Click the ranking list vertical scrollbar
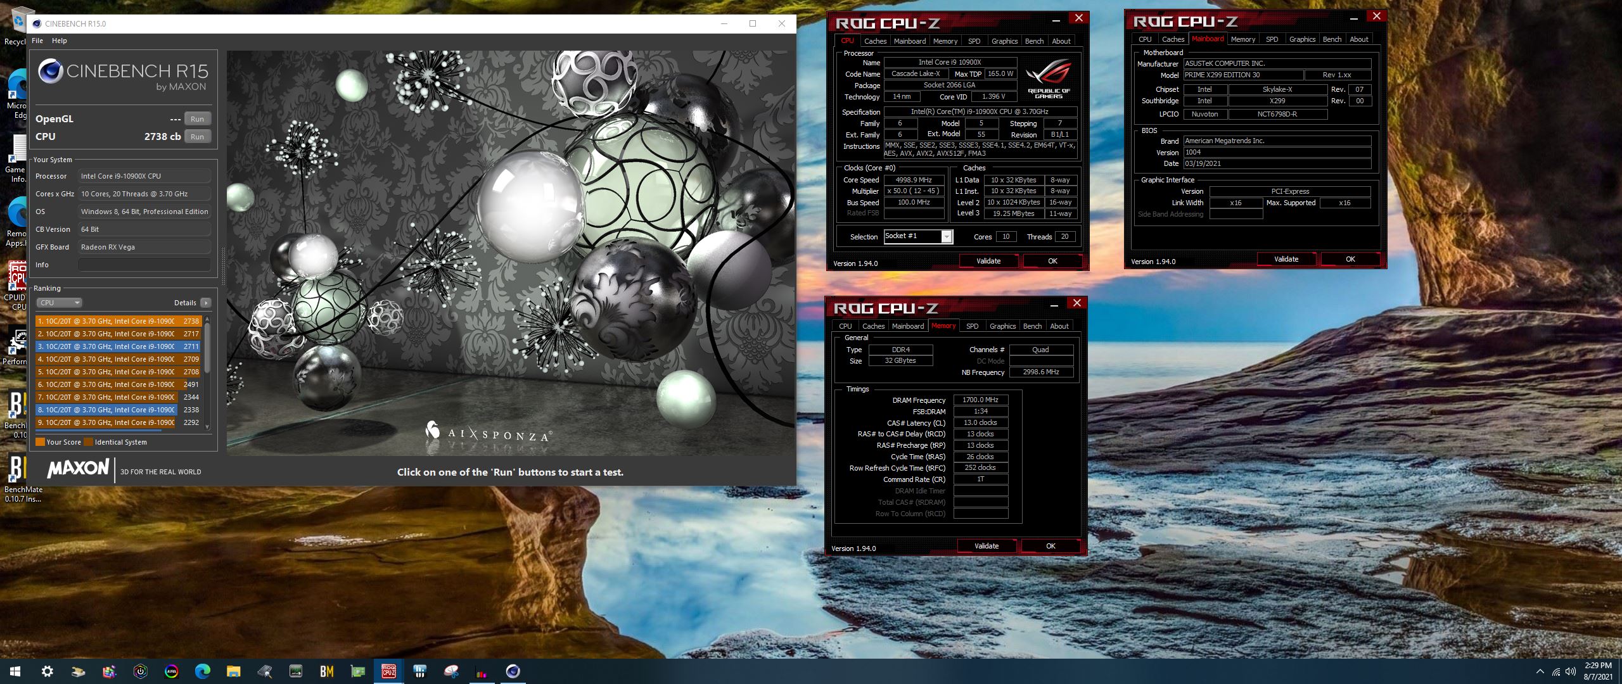 coord(207,348)
